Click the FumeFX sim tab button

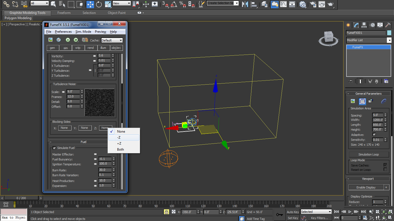click(x=66, y=48)
